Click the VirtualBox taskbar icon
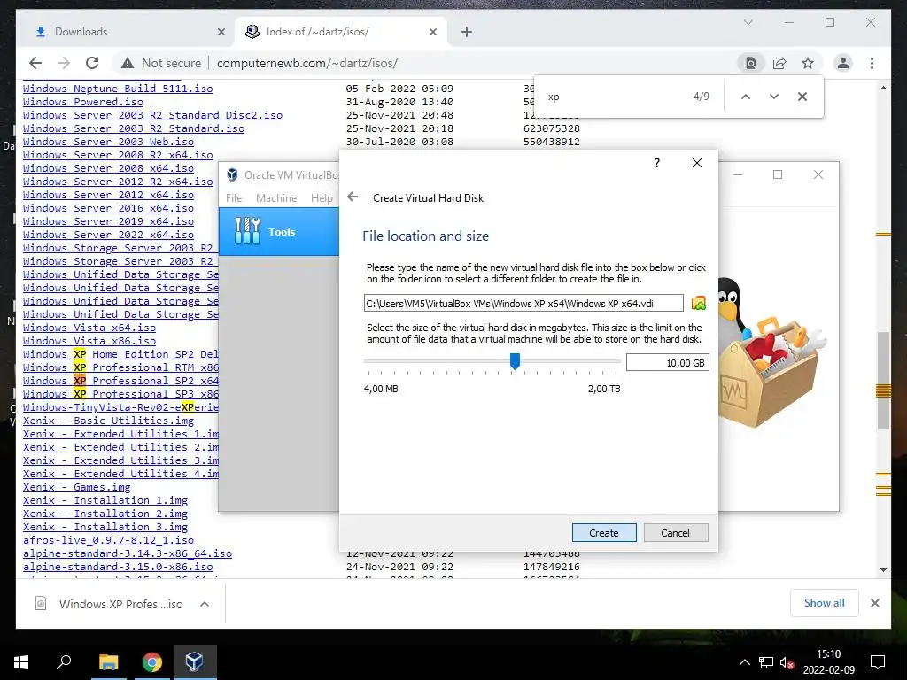Image resolution: width=907 pixels, height=680 pixels. [x=195, y=662]
